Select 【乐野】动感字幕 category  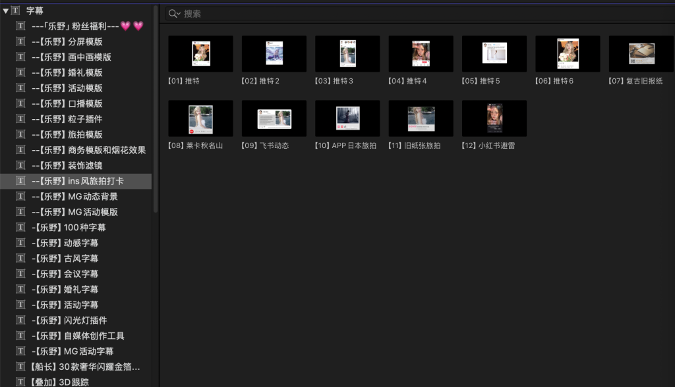pyautogui.click(x=76, y=243)
